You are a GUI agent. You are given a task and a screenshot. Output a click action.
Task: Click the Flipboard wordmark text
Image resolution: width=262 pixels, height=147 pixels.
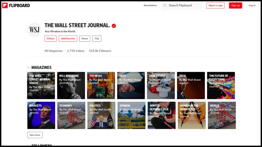pyautogui.click(x=19, y=6)
